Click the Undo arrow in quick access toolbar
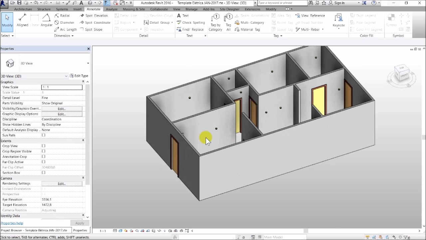The image size is (426, 240). point(36,3)
